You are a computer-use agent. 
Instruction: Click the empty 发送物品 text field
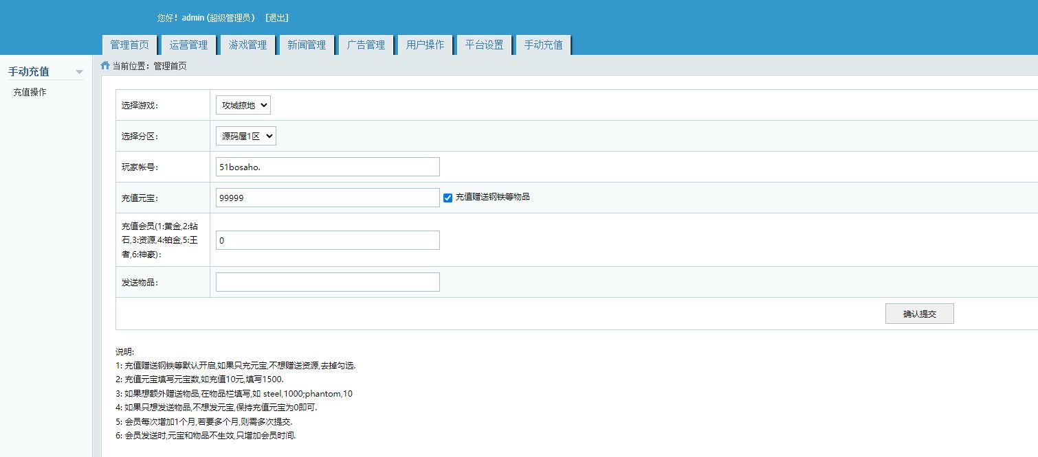tap(327, 282)
